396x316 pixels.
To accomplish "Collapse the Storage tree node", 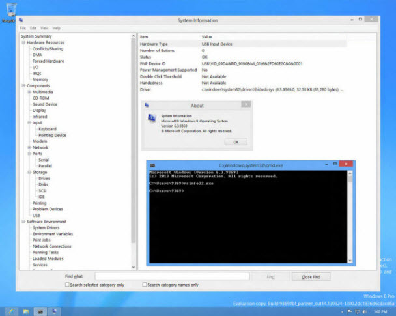I will pyautogui.click(x=28, y=172).
